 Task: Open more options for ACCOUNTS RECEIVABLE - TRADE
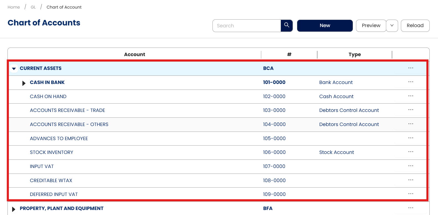411,110
